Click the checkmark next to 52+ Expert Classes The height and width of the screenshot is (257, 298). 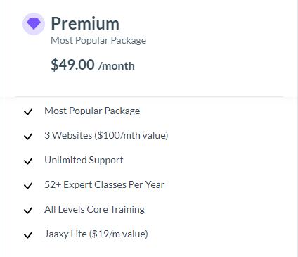[28, 186]
